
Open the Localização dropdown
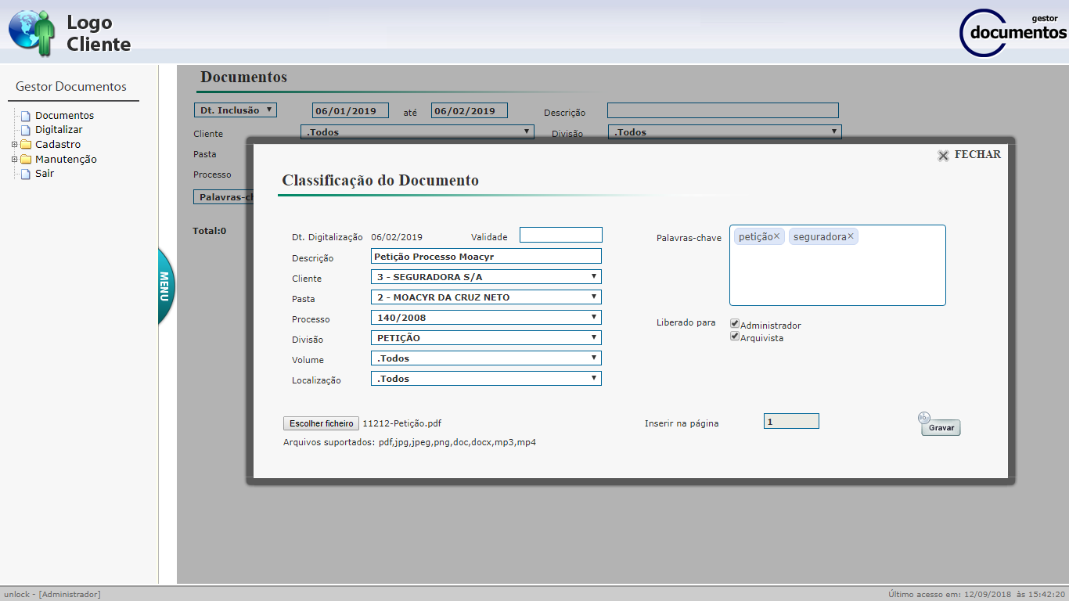[x=486, y=379]
